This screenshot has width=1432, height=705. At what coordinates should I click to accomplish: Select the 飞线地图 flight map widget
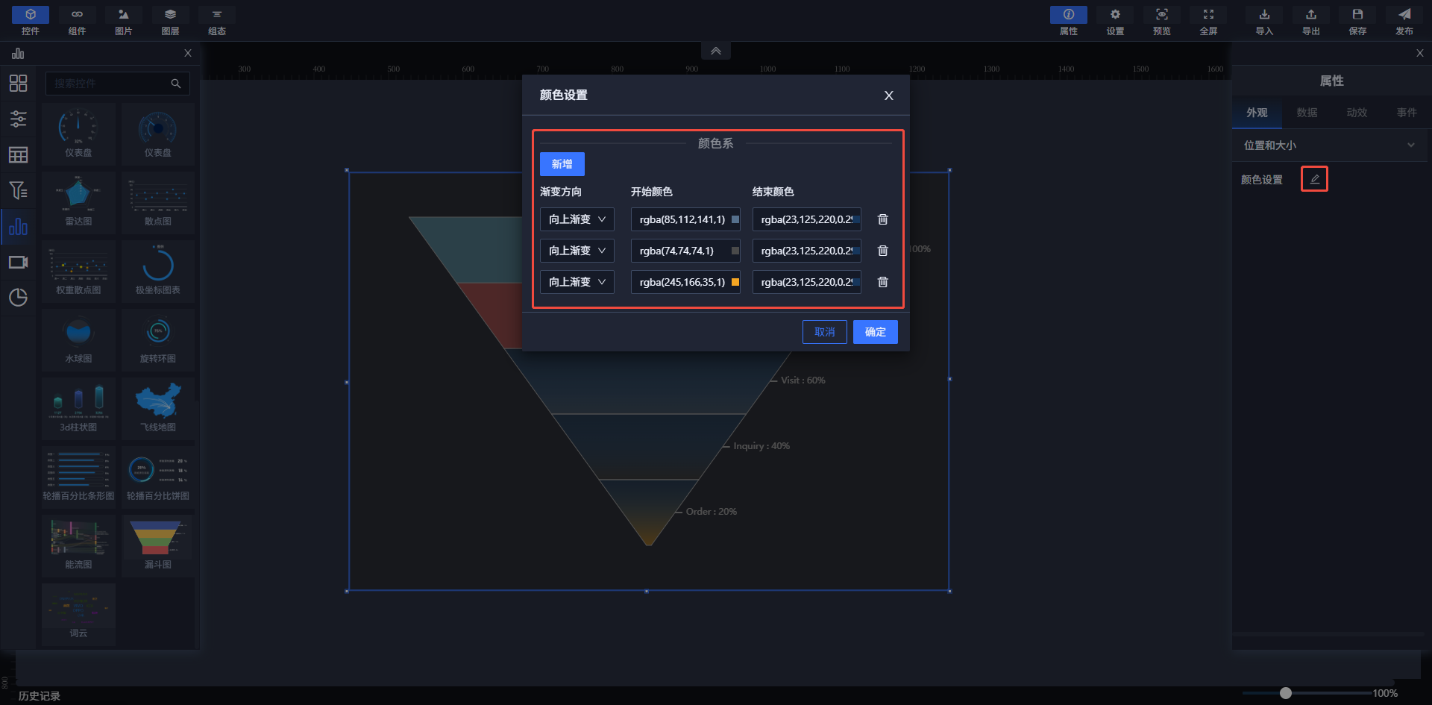(x=158, y=408)
